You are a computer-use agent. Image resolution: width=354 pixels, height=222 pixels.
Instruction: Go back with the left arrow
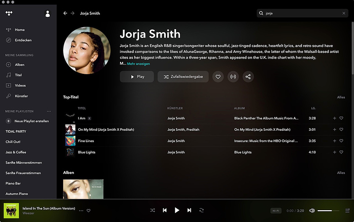point(65,13)
